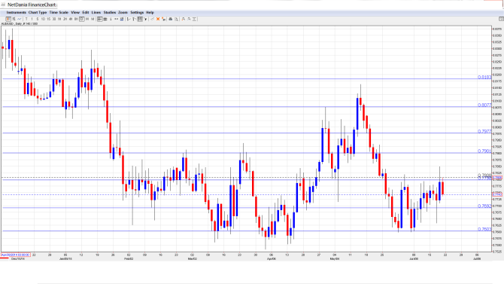The height and width of the screenshot is (284, 504).
Task: Click the faint trendline edit icon
Action: tap(153, 20)
